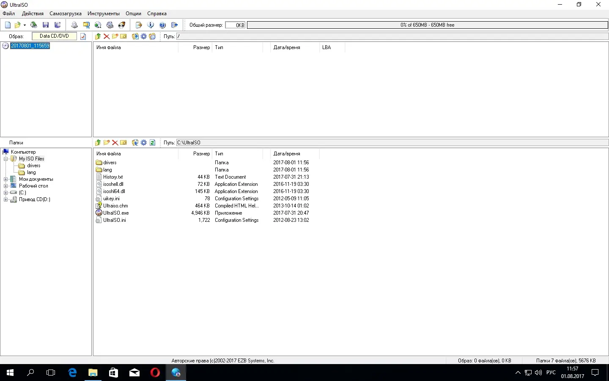The image size is (609, 381).
Task: Click the 650MB capacity progress bar
Action: tap(427, 25)
